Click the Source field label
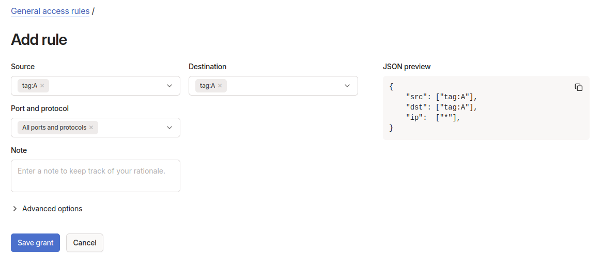This screenshot has height=265, width=602. click(x=23, y=67)
